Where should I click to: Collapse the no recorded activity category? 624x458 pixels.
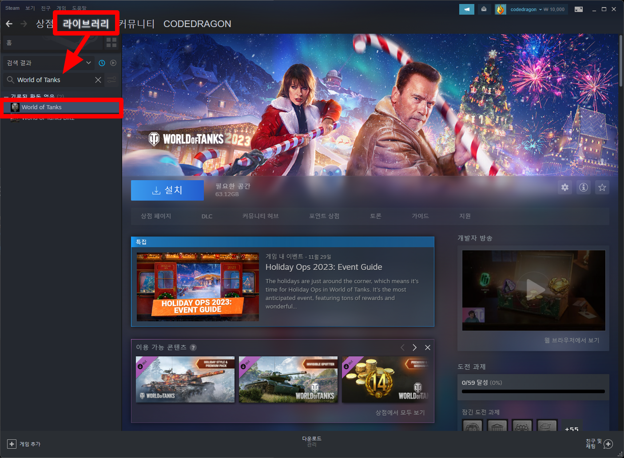click(6, 96)
